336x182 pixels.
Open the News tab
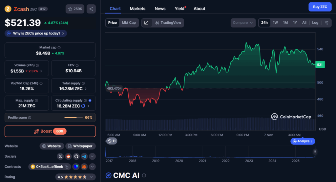[x=160, y=9]
